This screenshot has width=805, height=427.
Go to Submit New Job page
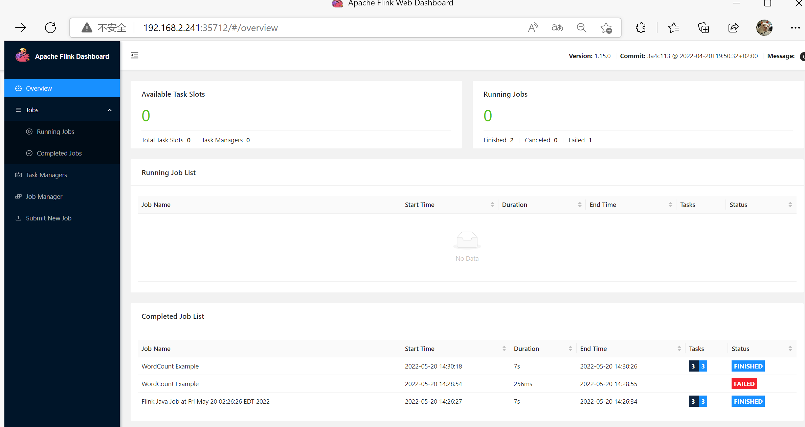[x=48, y=218]
